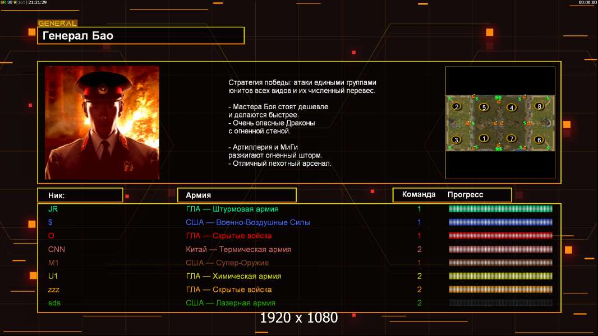Click zzz's orange ГЛА — Скрытые войска entry
This screenshot has height=336, width=598.
[229, 290]
